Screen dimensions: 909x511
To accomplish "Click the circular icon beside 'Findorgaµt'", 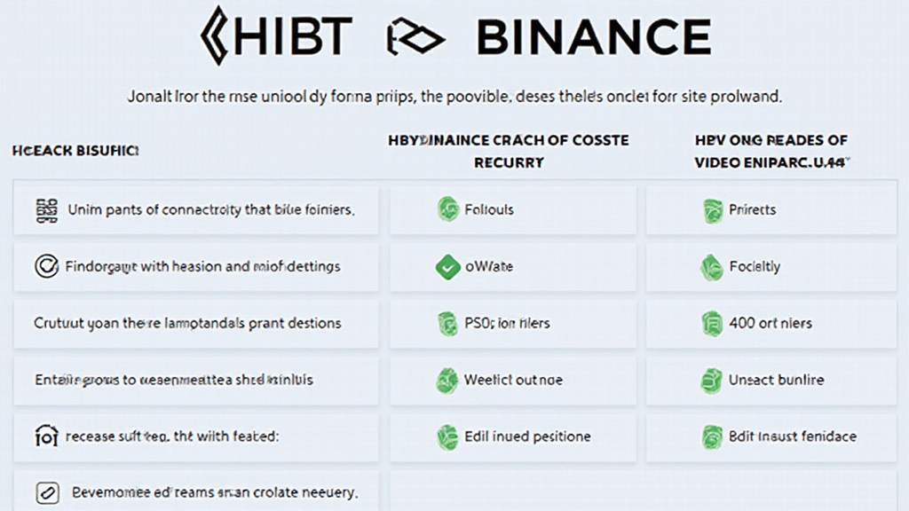I will coord(45,266).
